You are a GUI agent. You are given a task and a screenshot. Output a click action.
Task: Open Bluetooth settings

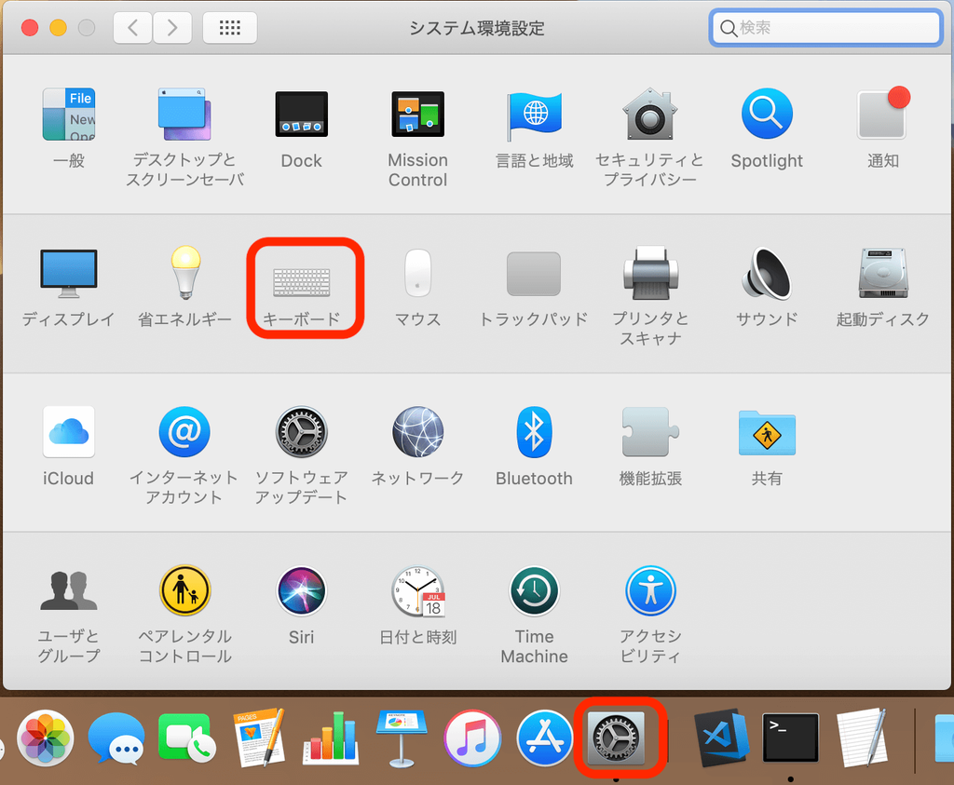tap(534, 432)
